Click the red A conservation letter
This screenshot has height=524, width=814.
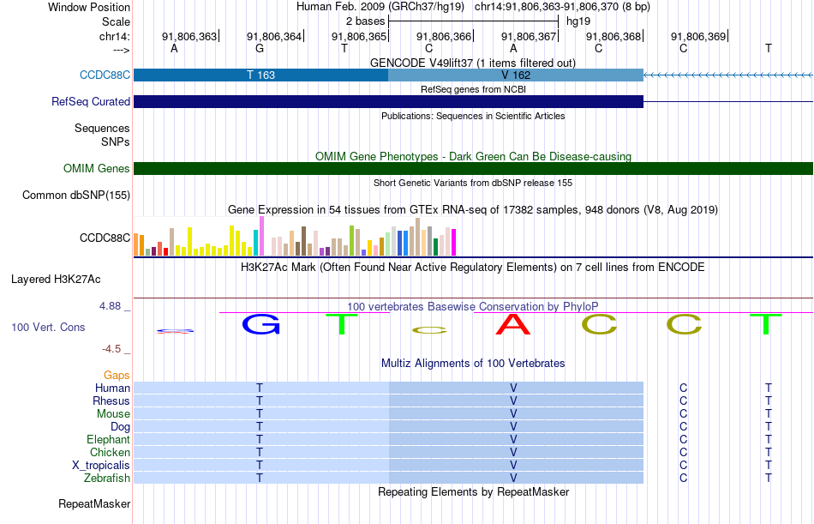pos(513,324)
